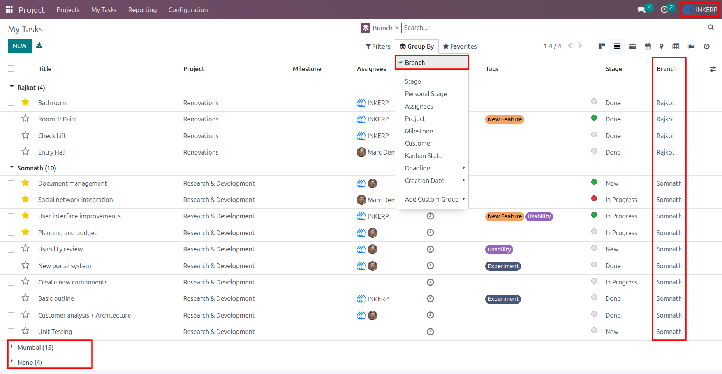
Task: Tick the Unit Testing row checkbox
Action: [11, 332]
